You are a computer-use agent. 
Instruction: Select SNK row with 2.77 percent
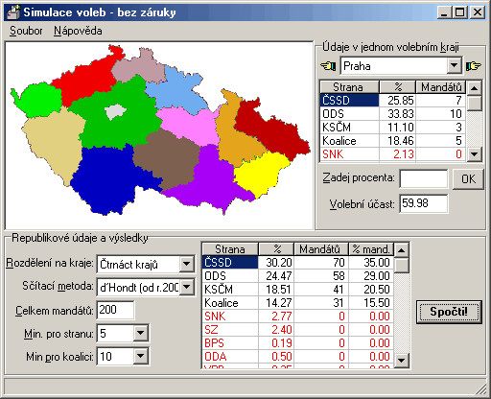[x=297, y=317]
